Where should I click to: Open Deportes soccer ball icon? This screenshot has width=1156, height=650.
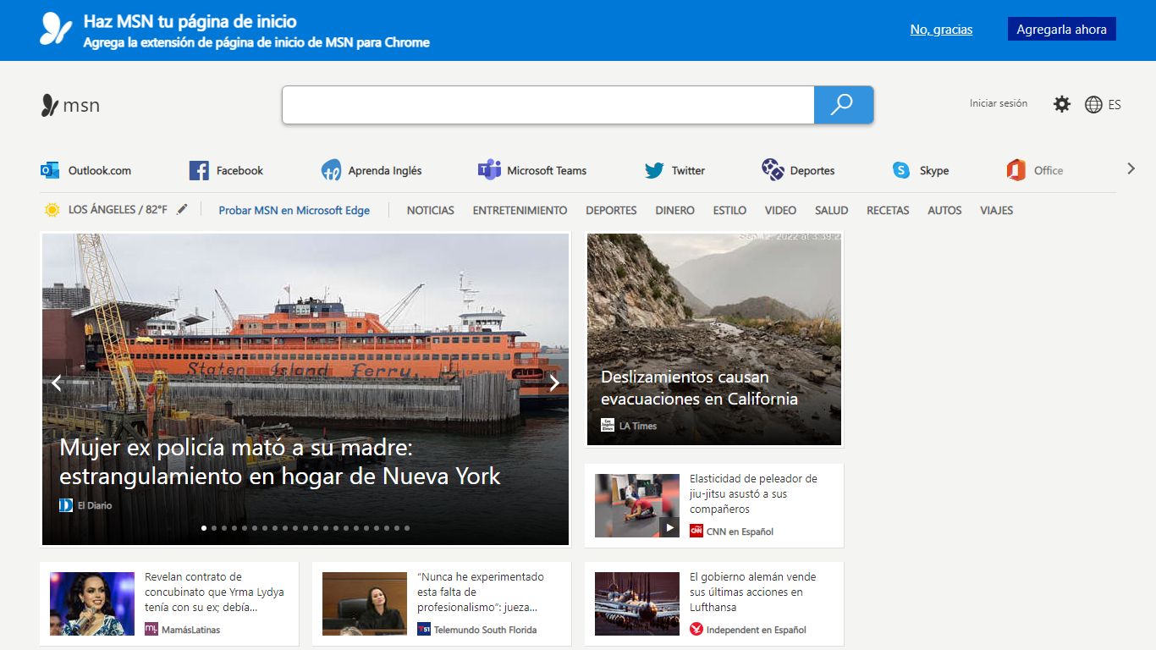pos(773,170)
